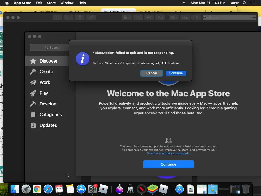
Task: Click the eject icon in the menu bar
Action: (x=184, y=3)
